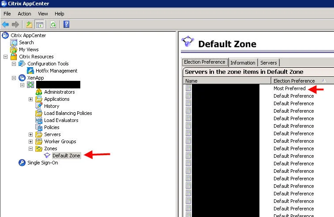The width and height of the screenshot is (334, 217).
Task: Click the Back arrow toolbar button
Action: (x=5, y=25)
